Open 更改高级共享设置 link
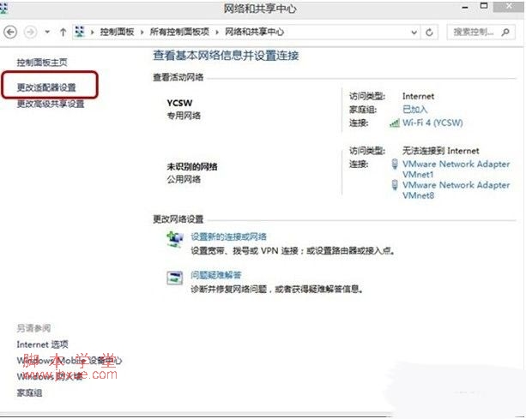This screenshot has height=419, width=526. [51, 105]
